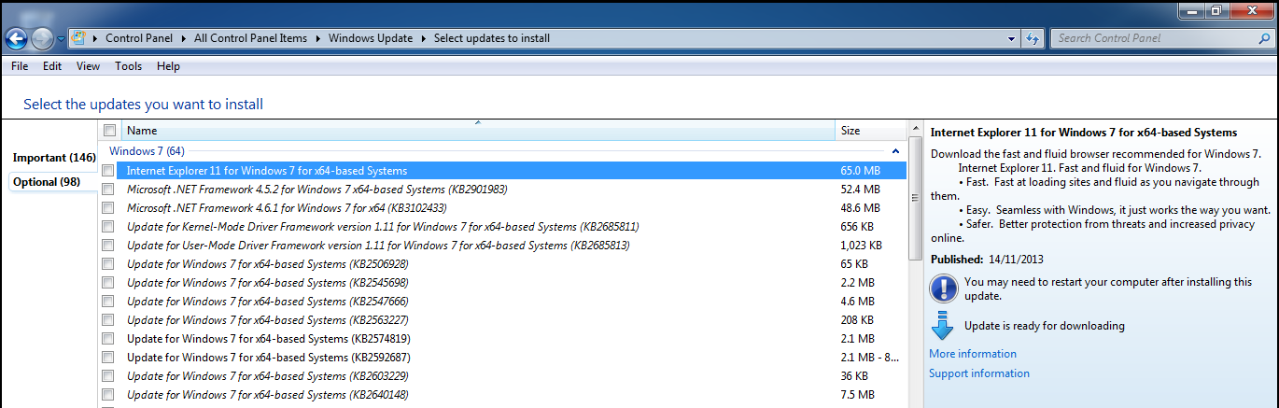Go back with the Back arrow button

16,39
